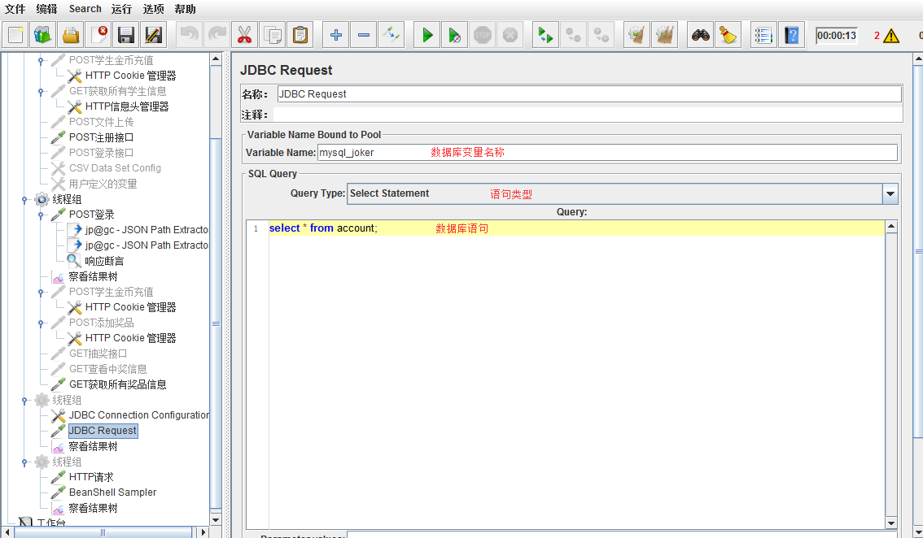Click the green Start test run icon

coord(427,35)
